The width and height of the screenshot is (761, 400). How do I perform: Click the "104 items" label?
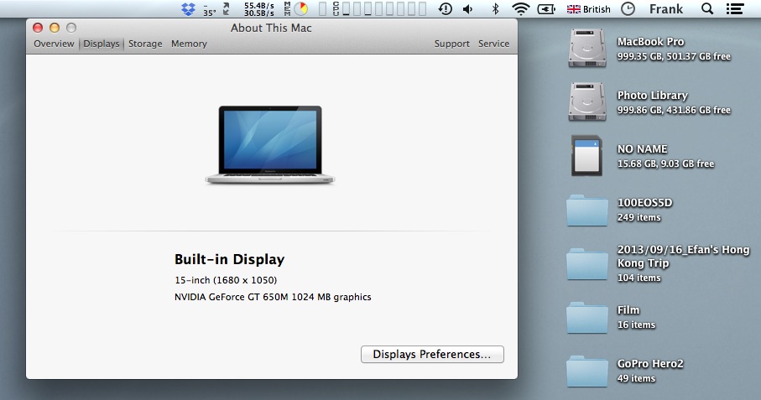click(x=639, y=278)
